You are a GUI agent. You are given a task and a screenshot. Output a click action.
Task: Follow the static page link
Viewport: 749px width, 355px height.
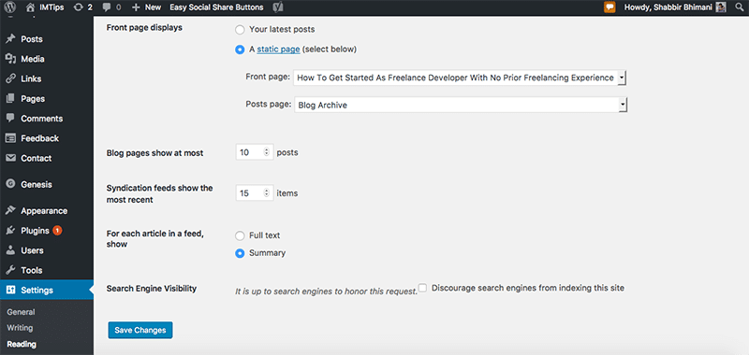pos(278,50)
